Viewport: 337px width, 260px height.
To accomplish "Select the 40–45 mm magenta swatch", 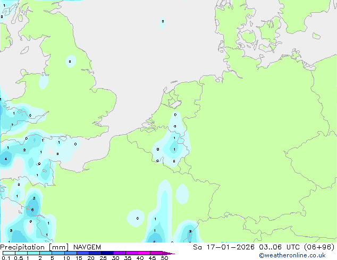I will pyautogui.click(x=144, y=253).
